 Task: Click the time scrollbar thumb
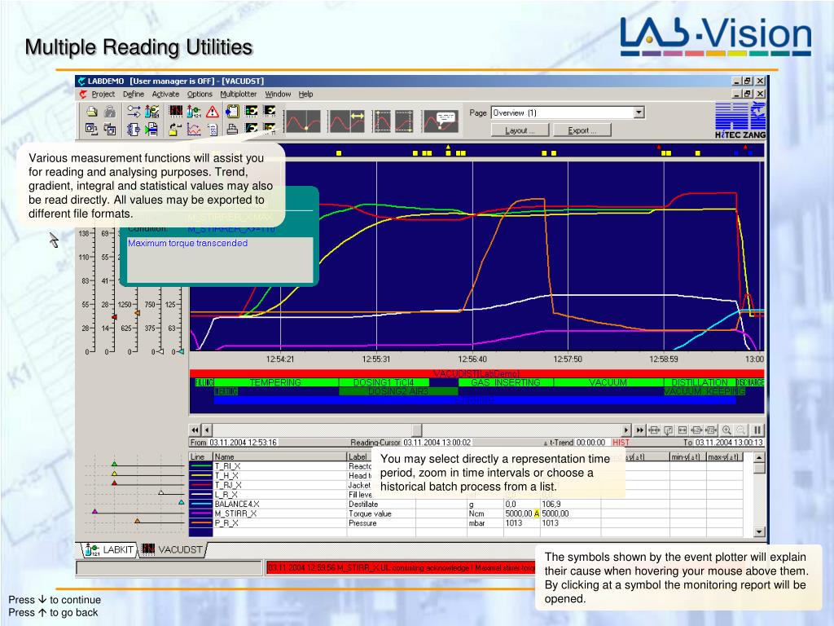point(417,430)
